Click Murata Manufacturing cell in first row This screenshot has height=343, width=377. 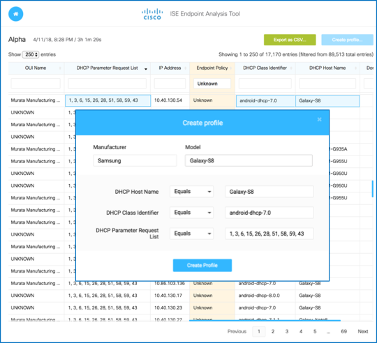(36, 100)
